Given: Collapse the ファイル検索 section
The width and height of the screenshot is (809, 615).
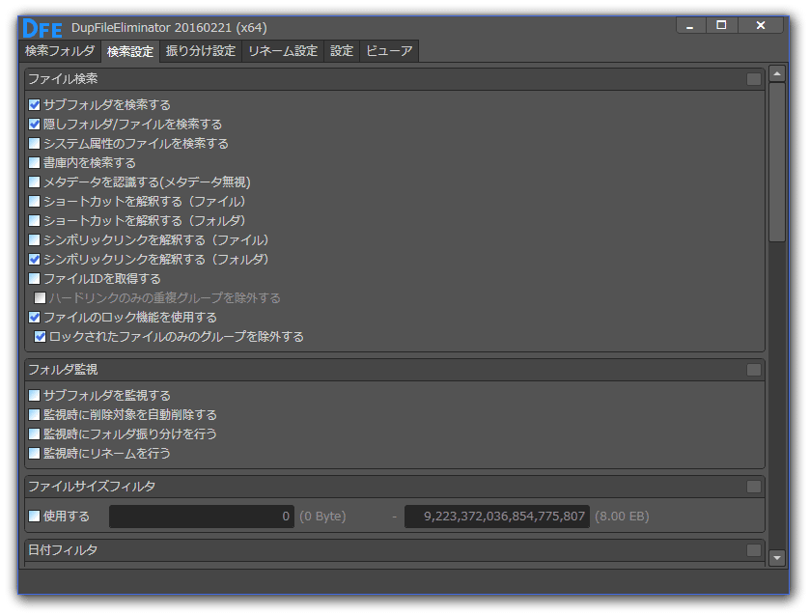Looking at the screenshot, I should (x=754, y=79).
